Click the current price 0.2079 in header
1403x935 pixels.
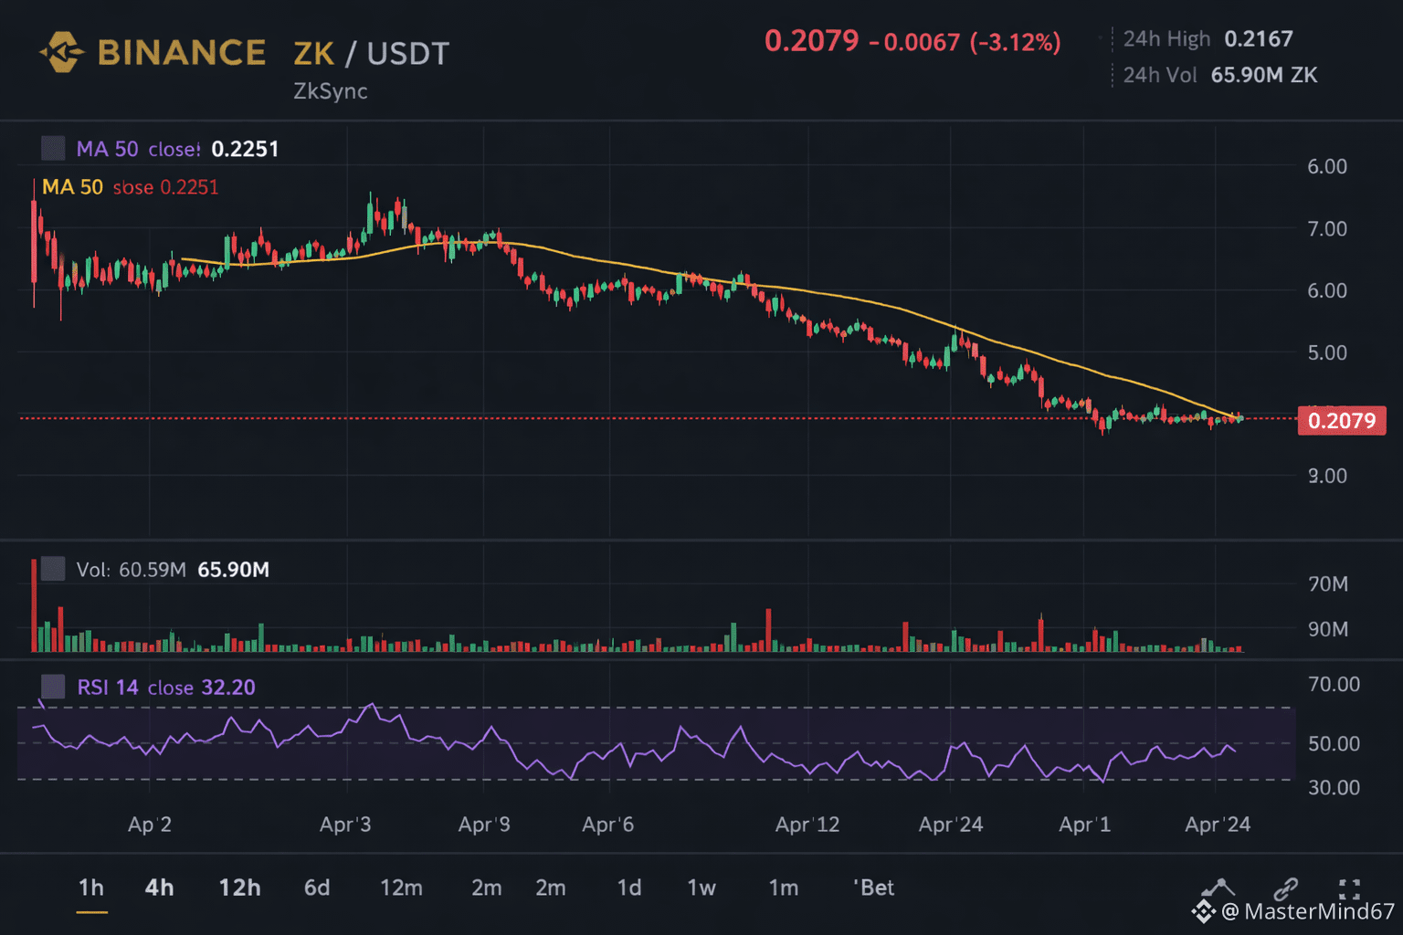812,41
